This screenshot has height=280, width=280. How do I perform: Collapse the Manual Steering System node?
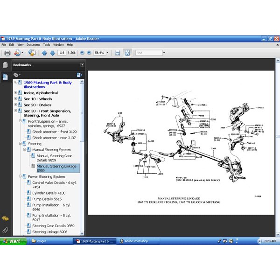(25, 149)
